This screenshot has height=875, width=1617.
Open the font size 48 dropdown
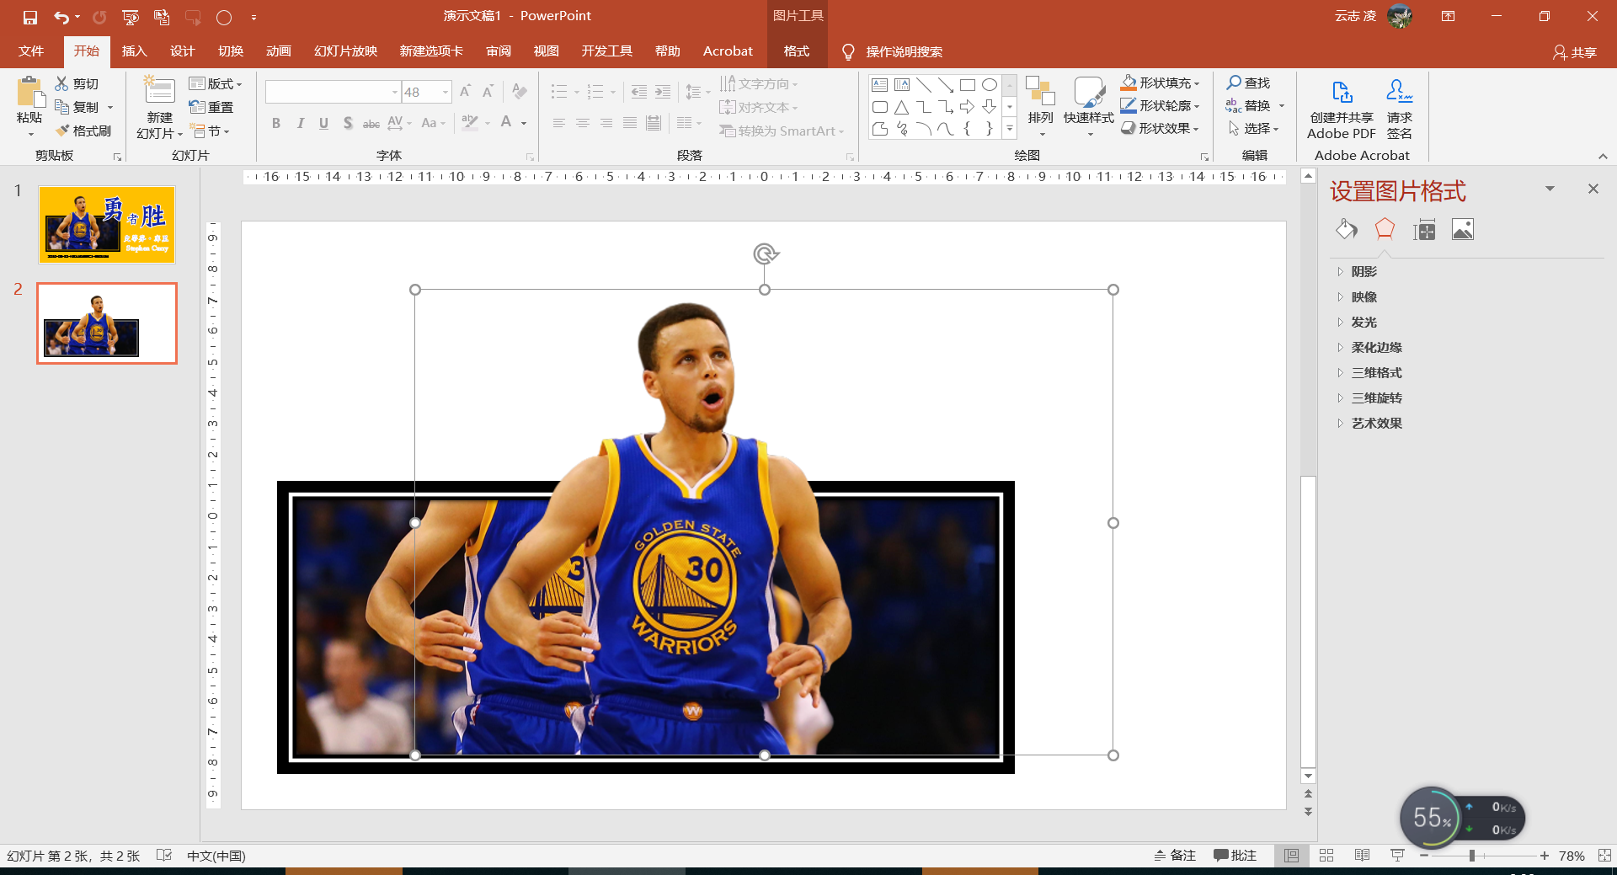click(x=446, y=92)
